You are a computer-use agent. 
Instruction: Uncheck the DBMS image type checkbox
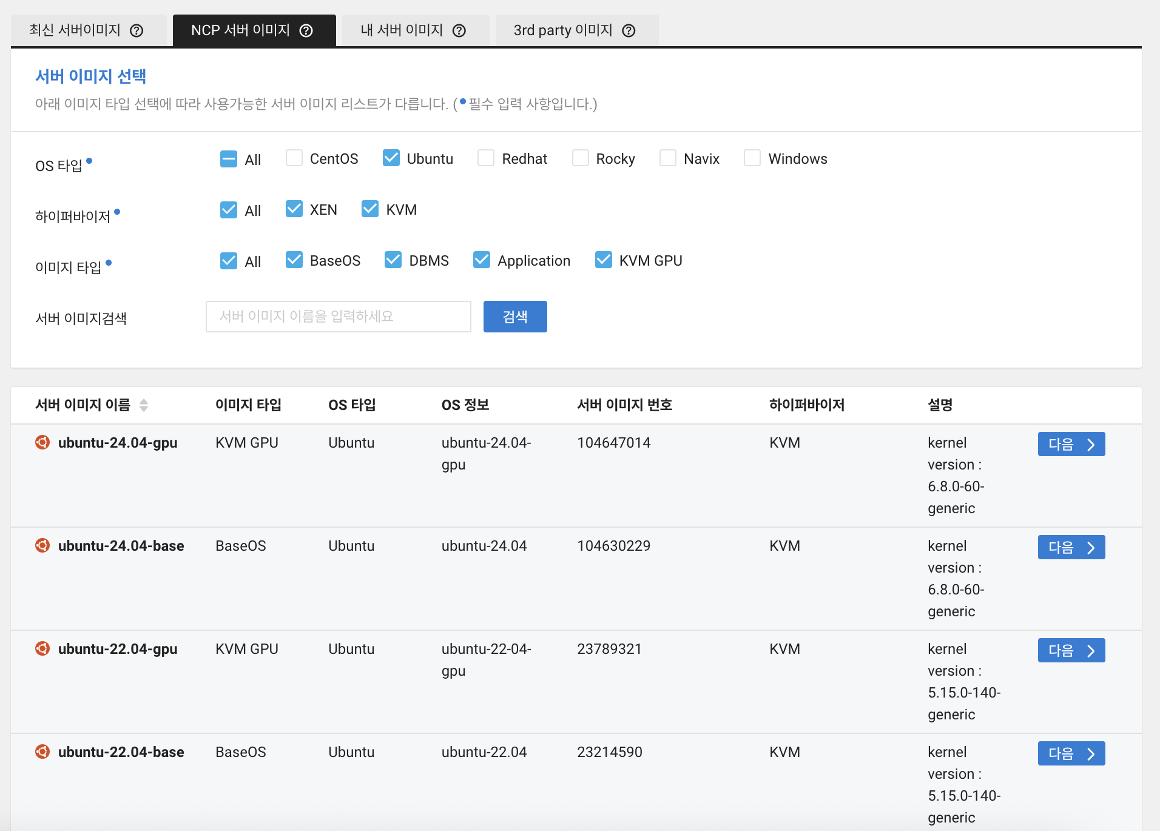[393, 260]
